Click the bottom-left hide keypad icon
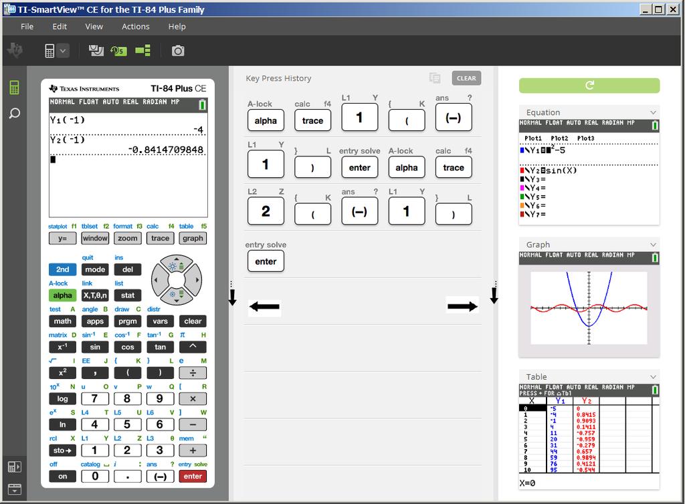Image resolution: width=685 pixels, height=504 pixels. click(14, 489)
